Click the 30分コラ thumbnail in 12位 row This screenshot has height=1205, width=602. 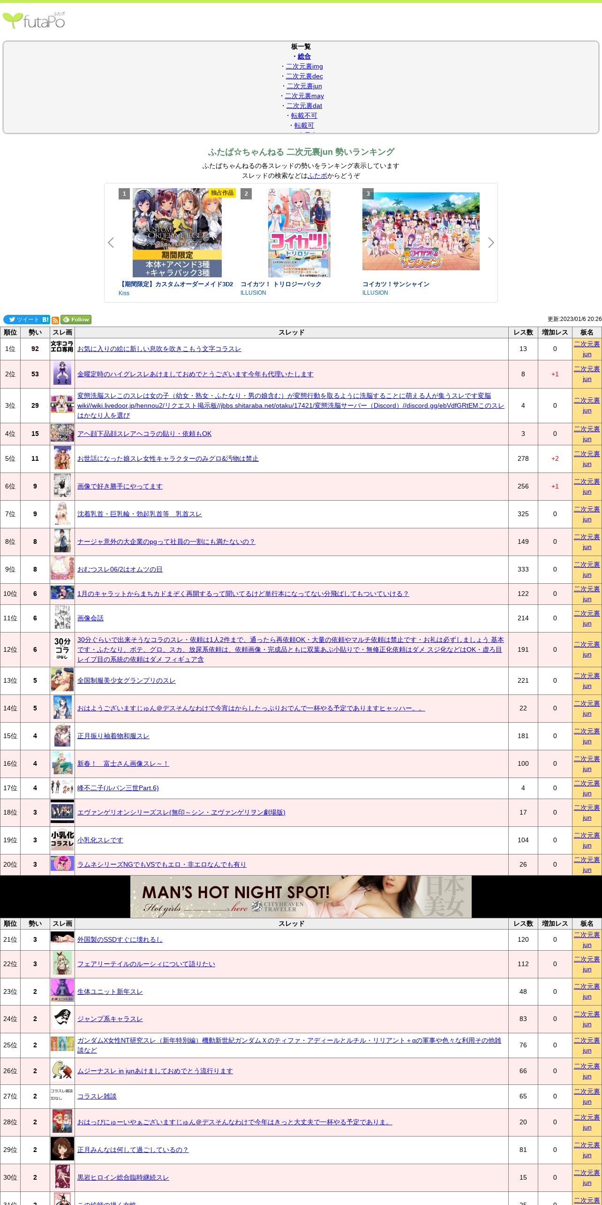pos(62,648)
